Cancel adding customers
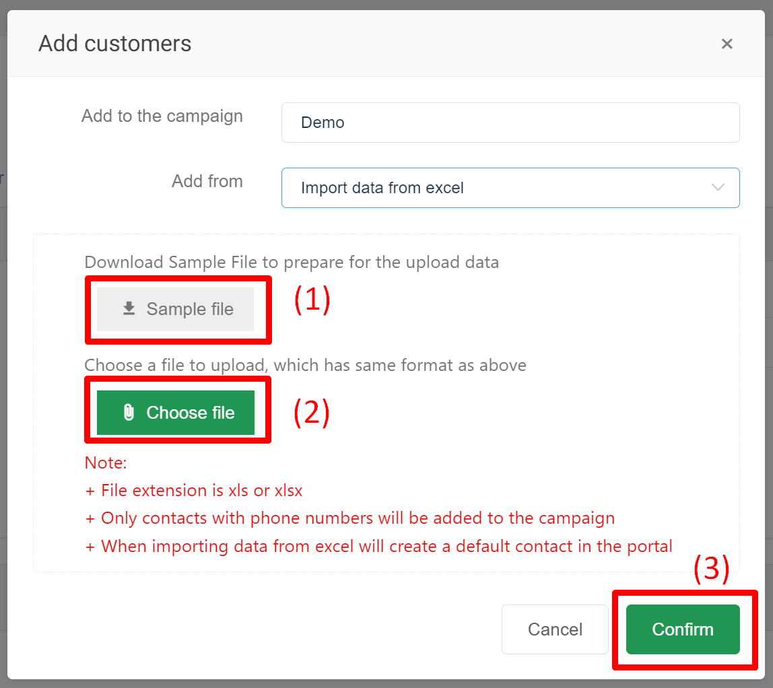The height and width of the screenshot is (688, 773). click(x=555, y=629)
